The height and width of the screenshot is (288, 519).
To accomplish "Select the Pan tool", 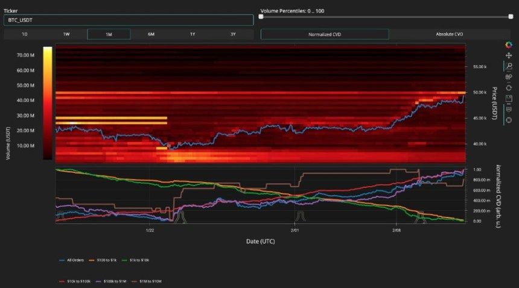I will pyautogui.click(x=509, y=55).
